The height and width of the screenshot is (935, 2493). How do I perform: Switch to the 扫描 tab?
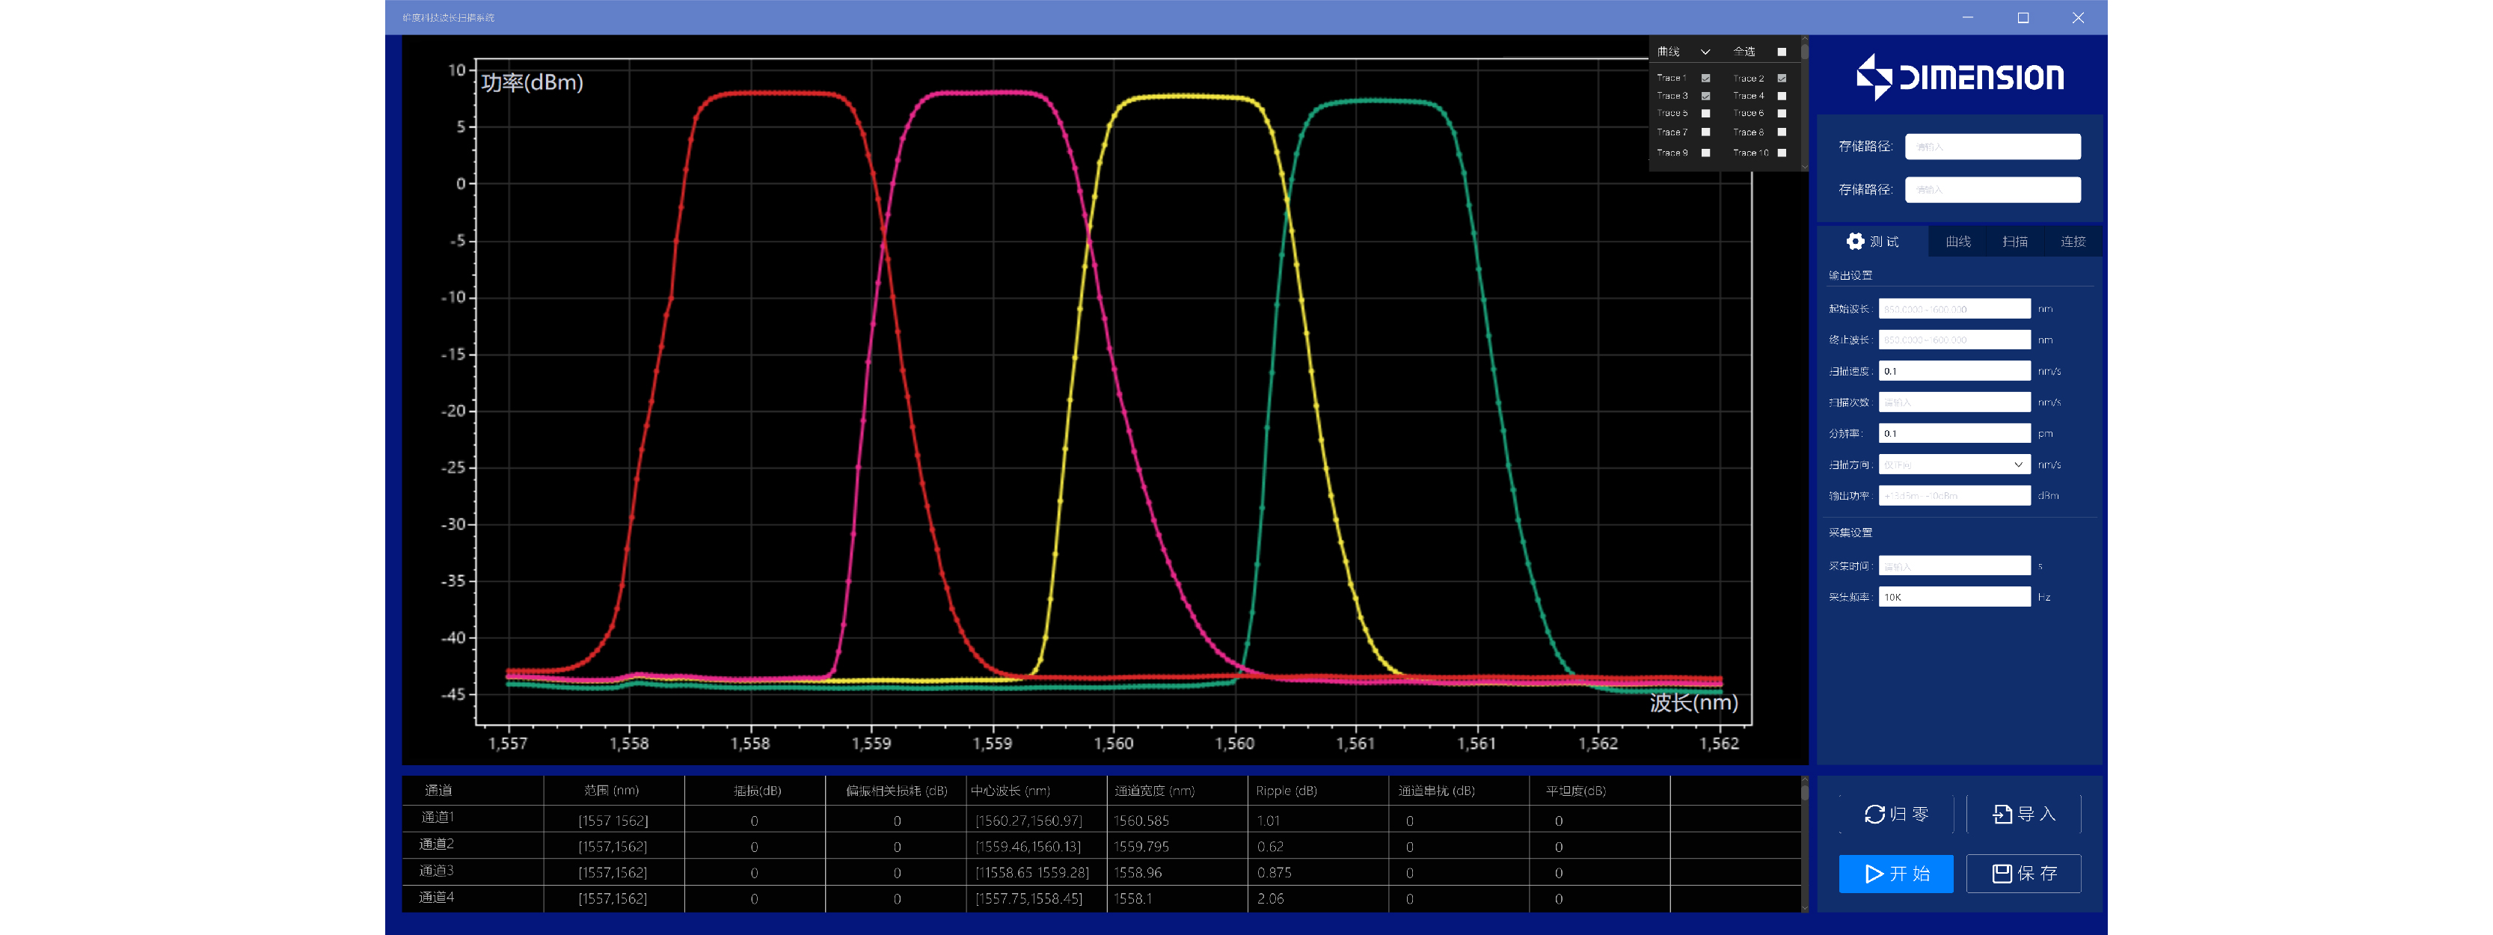pyautogui.click(x=2015, y=242)
